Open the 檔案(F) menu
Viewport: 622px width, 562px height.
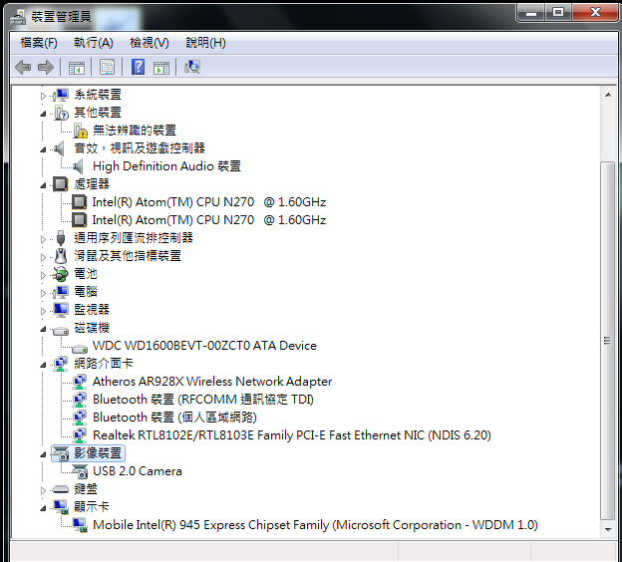click(39, 43)
